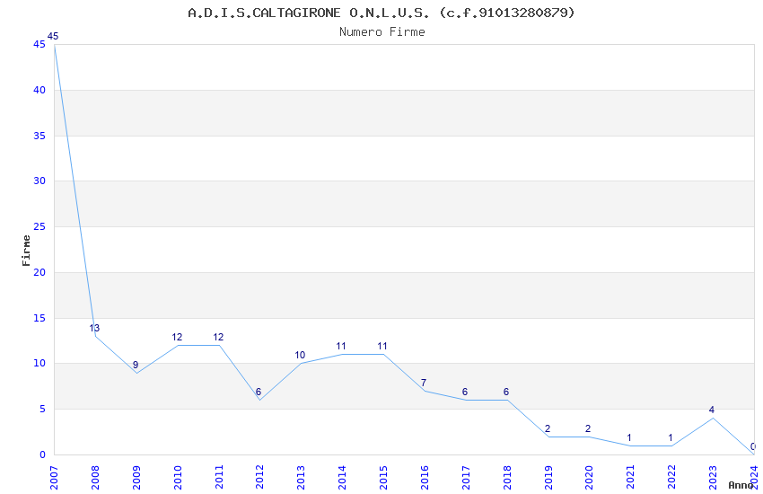The image size is (763, 494).
Task: Click the data label 12 above year 2010
Action: [177, 337]
